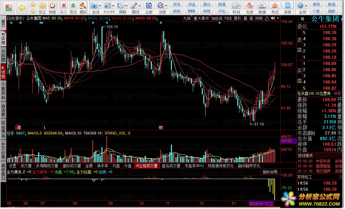345x209 pixels.
Task: Click 加自选 to add to watchlist
Action: point(217,18)
